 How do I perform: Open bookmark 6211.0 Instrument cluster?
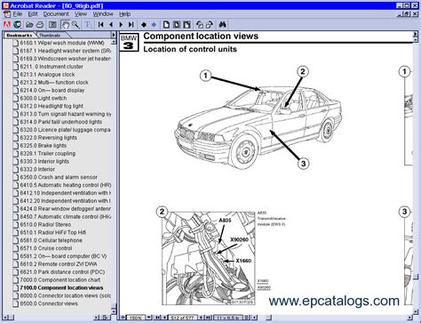click(x=52, y=67)
